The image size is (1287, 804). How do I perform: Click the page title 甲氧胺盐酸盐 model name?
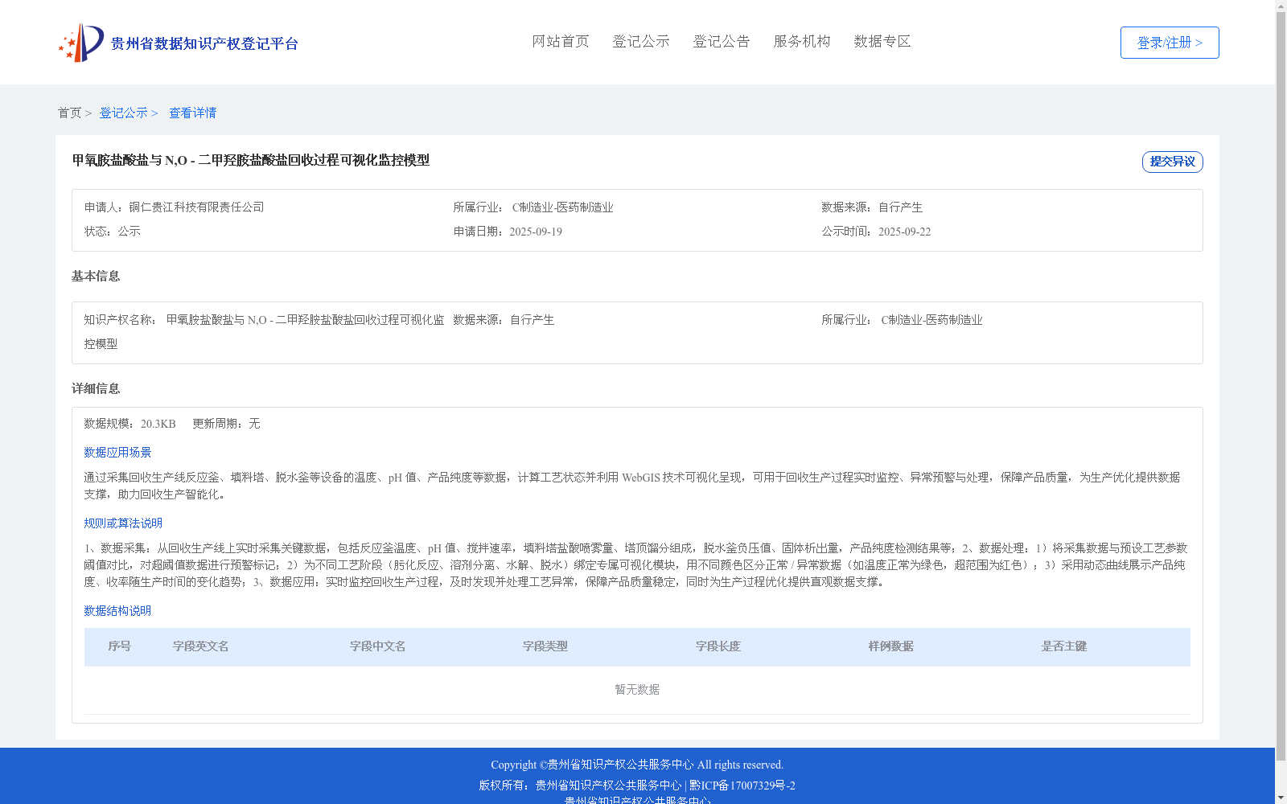pos(251,161)
